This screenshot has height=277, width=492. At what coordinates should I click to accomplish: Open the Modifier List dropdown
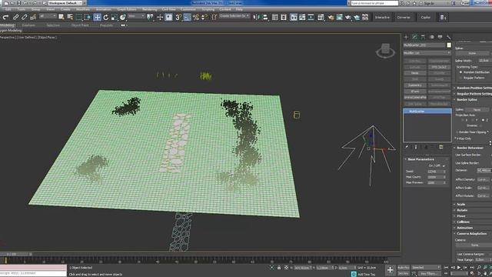[x=427, y=53]
